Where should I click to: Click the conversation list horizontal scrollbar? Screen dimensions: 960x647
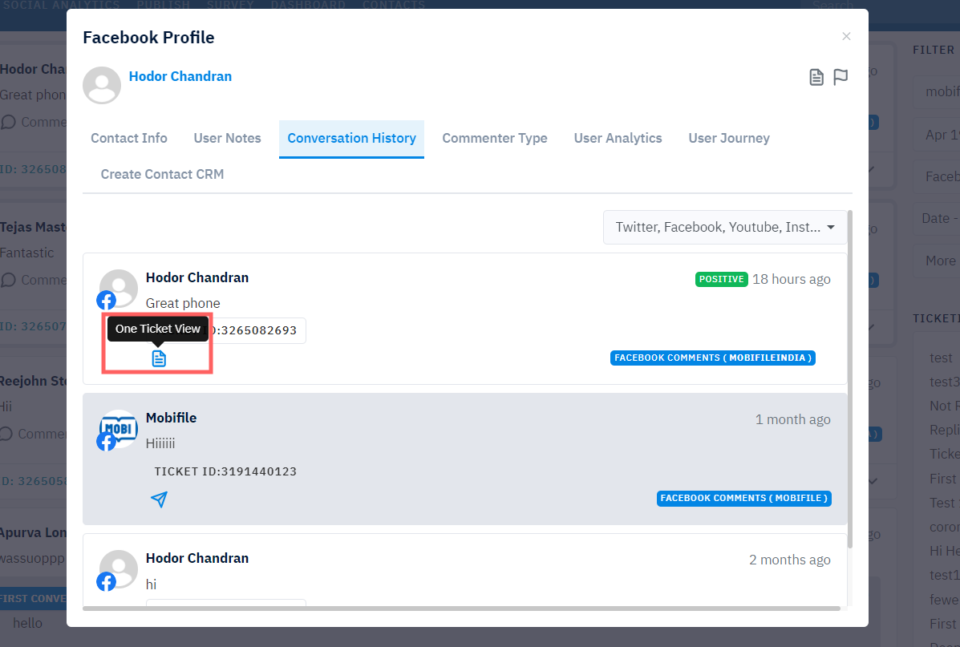[x=461, y=609]
